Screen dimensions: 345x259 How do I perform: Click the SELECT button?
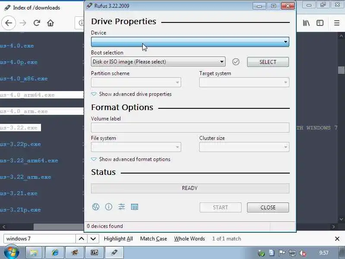(x=268, y=62)
